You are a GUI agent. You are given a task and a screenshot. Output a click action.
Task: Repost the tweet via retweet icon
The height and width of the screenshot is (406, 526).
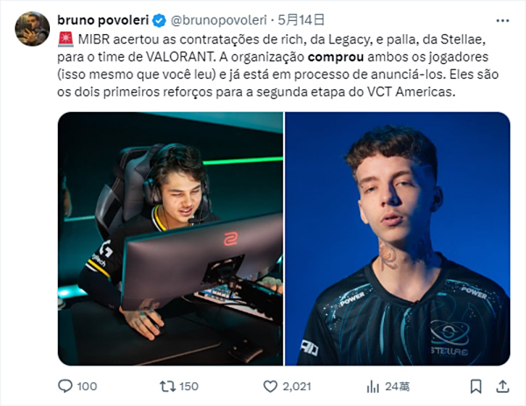pos(167,386)
